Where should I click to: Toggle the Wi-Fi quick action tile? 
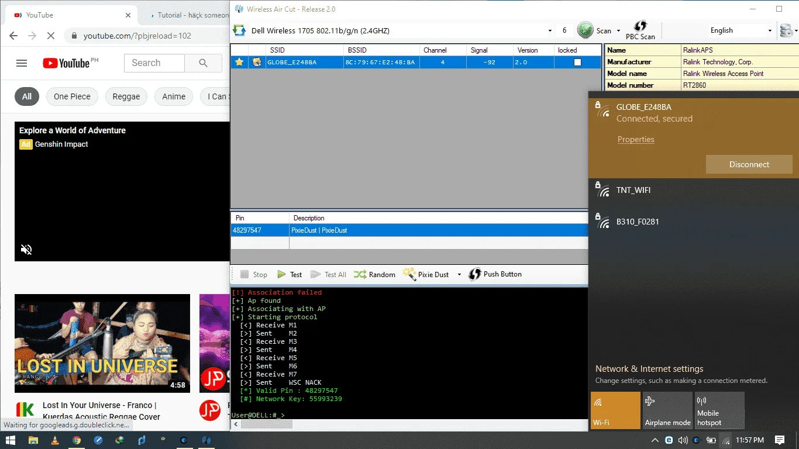tap(615, 410)
